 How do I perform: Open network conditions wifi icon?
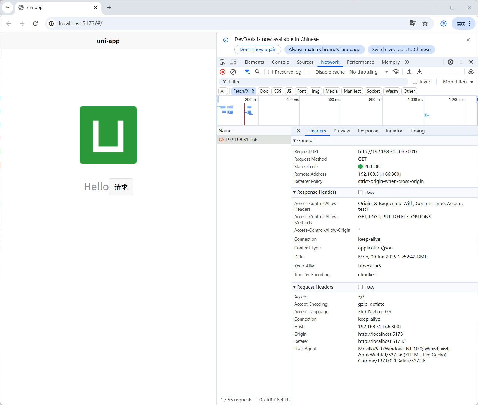click(x=396, y=72)
